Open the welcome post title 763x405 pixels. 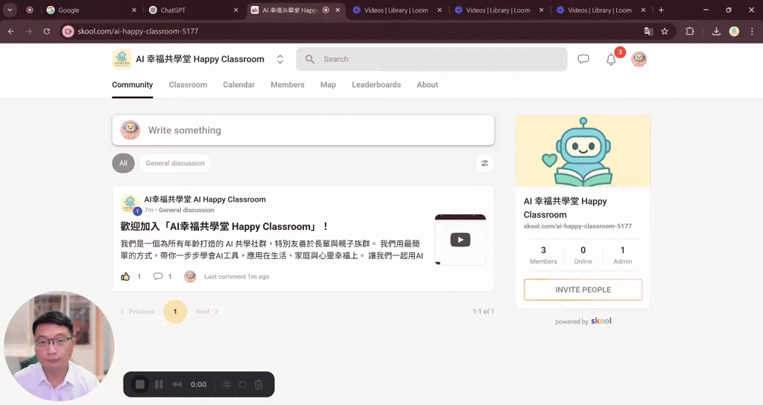(x=224, y=226)
